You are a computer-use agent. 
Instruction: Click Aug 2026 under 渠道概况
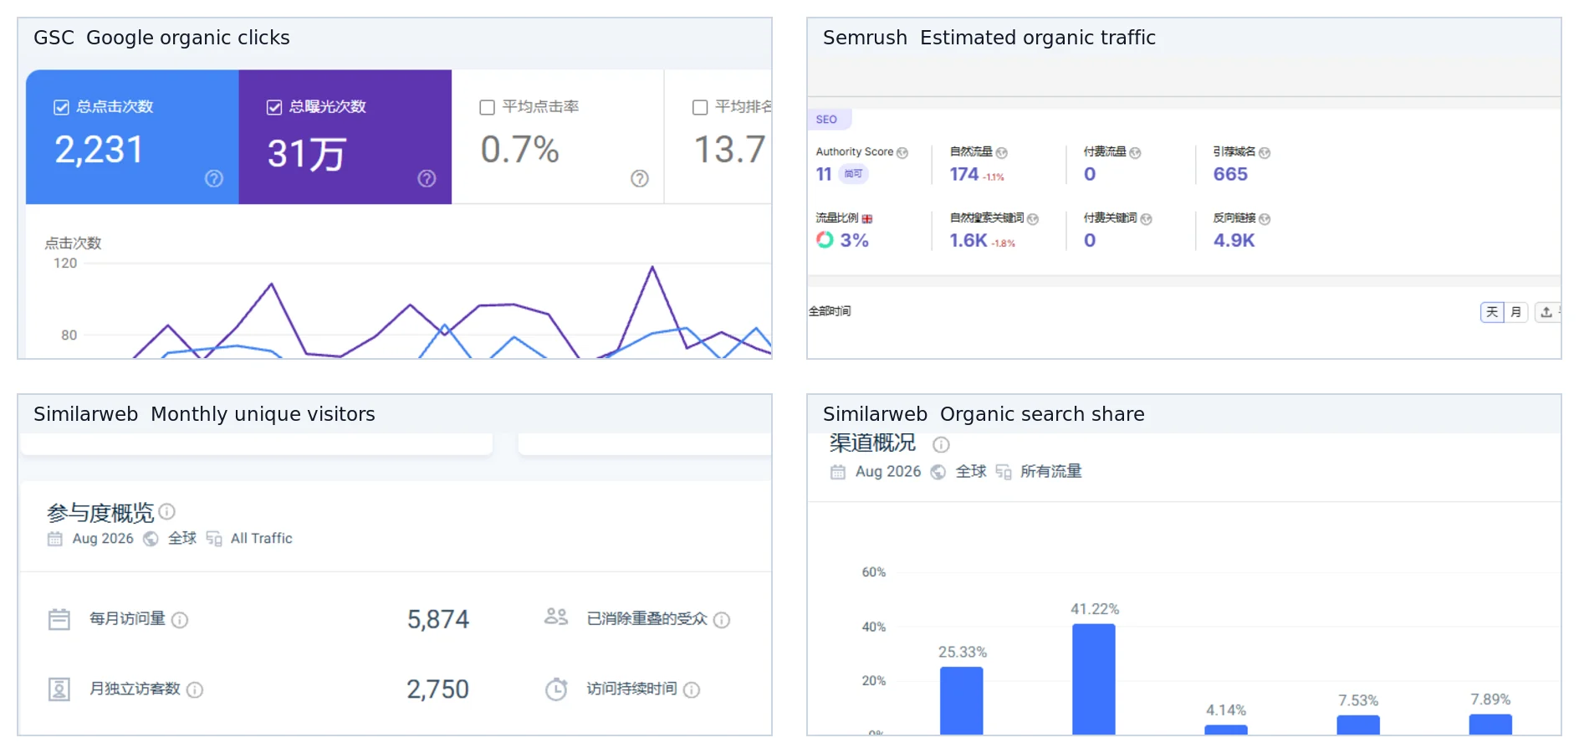pyautogui.click(x=888, y=472)
